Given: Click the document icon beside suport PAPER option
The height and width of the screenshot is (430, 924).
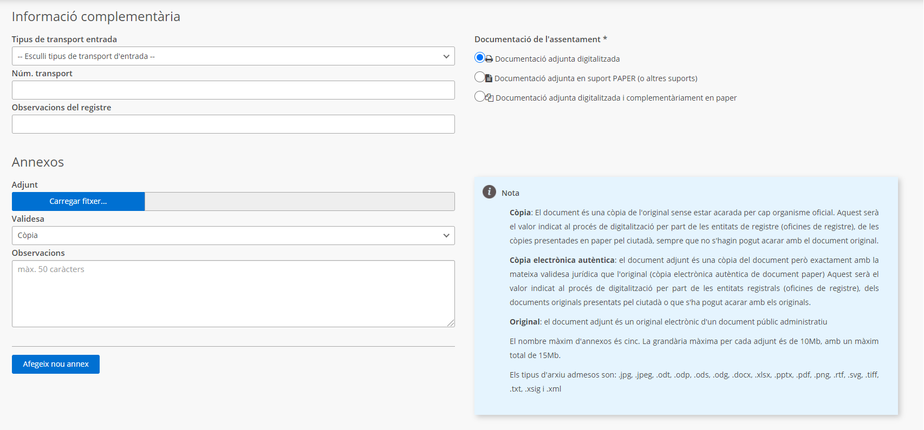Looking at the screenshot, I should [489, 78].
